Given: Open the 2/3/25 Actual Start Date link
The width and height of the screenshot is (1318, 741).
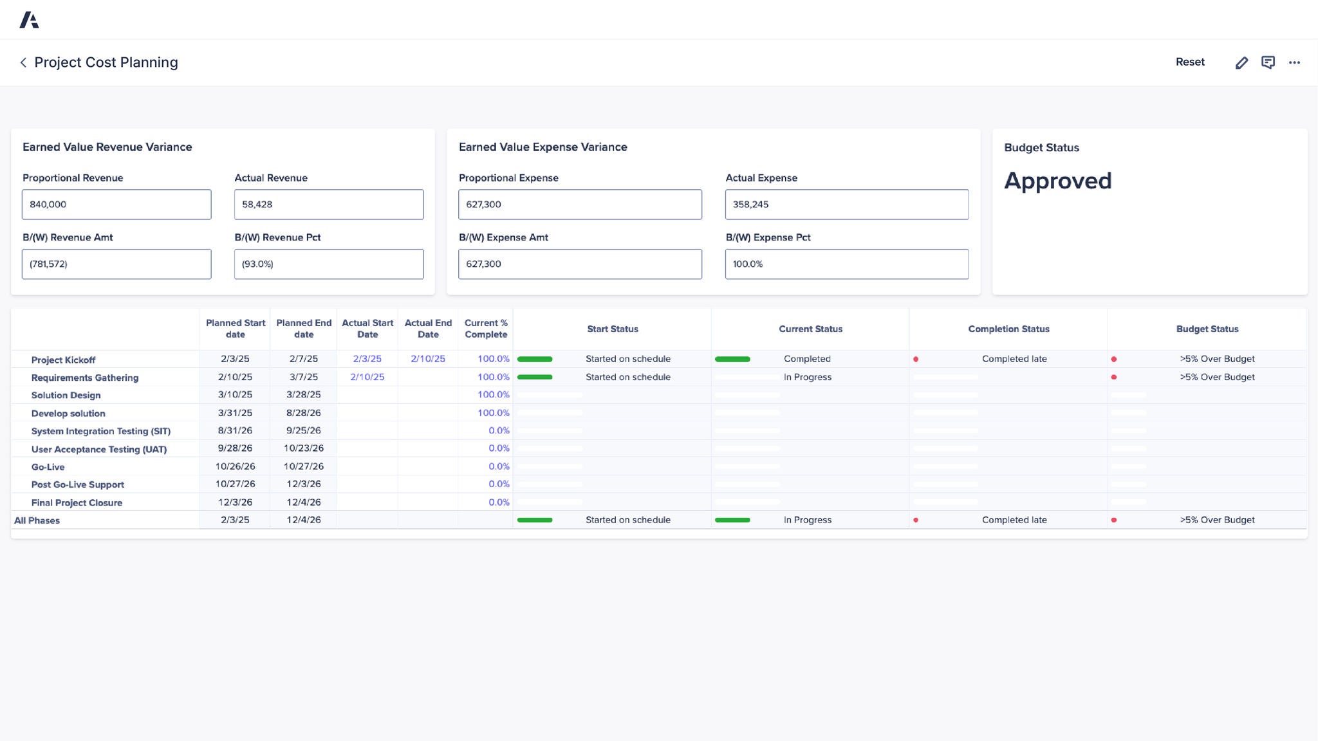Looking at the screenshot, I should coord(367,359).
